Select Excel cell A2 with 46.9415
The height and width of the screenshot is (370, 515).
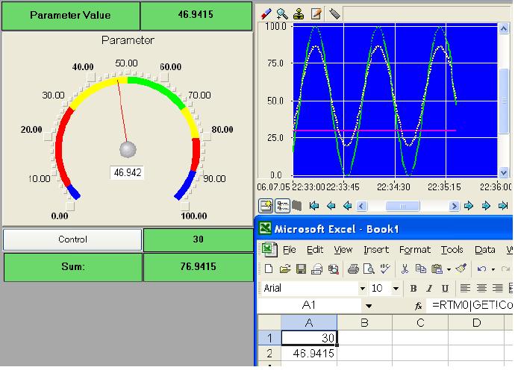[x=309, y=354]
